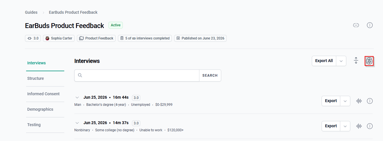Click the '$0-$29,999' income text
The width and height of the screenshot is (383, 141).
click(164, 105)
